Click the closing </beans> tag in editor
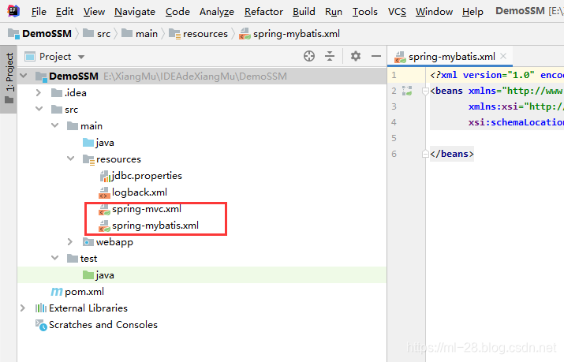 452,154
